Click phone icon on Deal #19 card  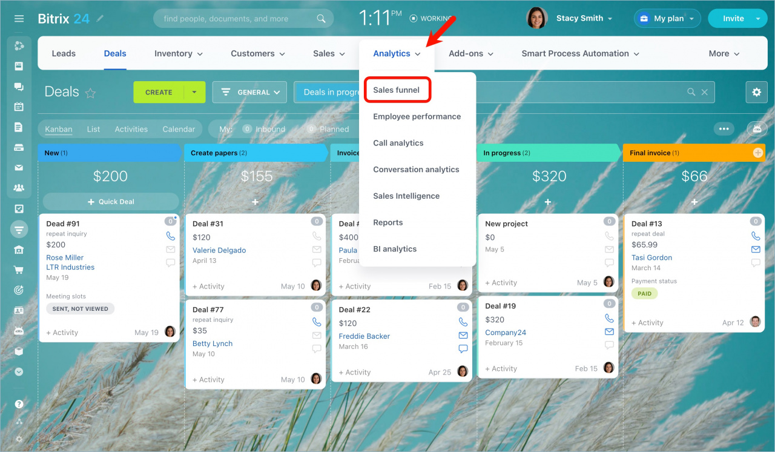[609, 318]
